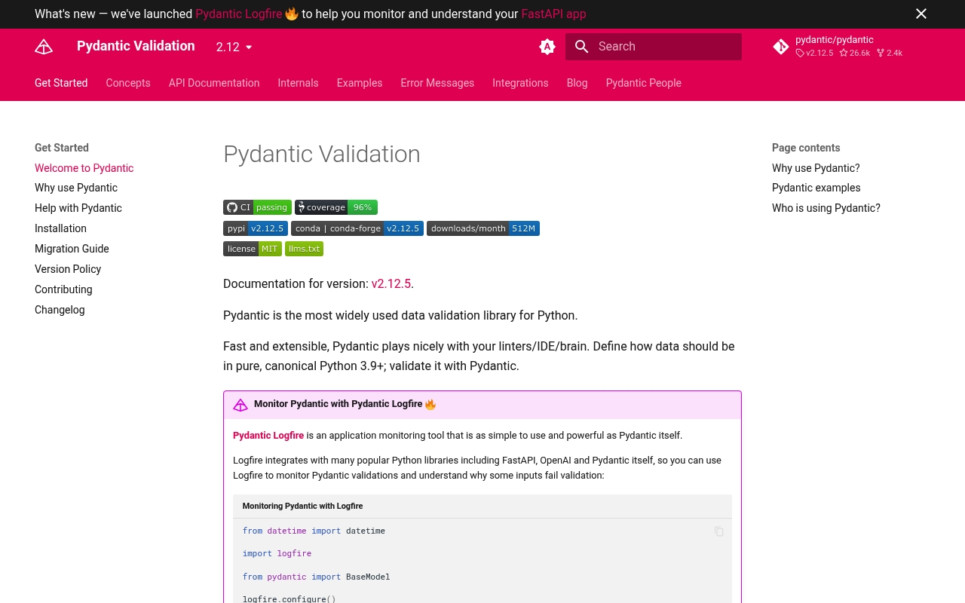The image size is (965, 603).
Task: Go to the Blog tab
Action: pyautogui.click(x=577, y=83)
